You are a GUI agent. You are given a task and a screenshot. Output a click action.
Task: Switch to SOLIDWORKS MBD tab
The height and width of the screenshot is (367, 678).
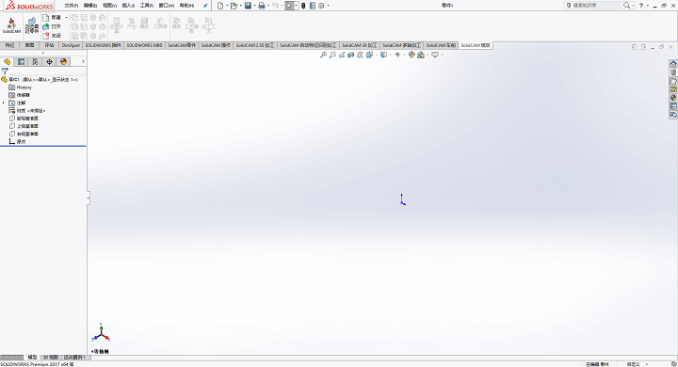144,45
